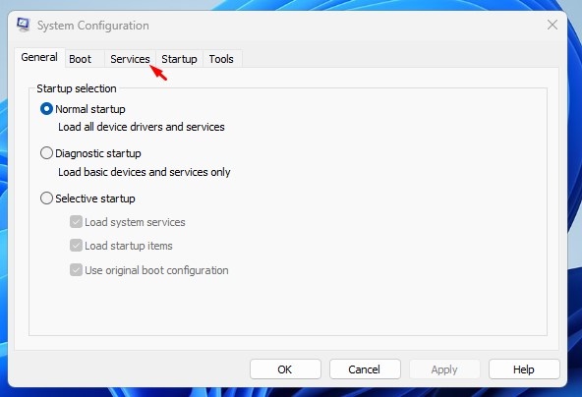Click the Cancel button

(365, 369)
